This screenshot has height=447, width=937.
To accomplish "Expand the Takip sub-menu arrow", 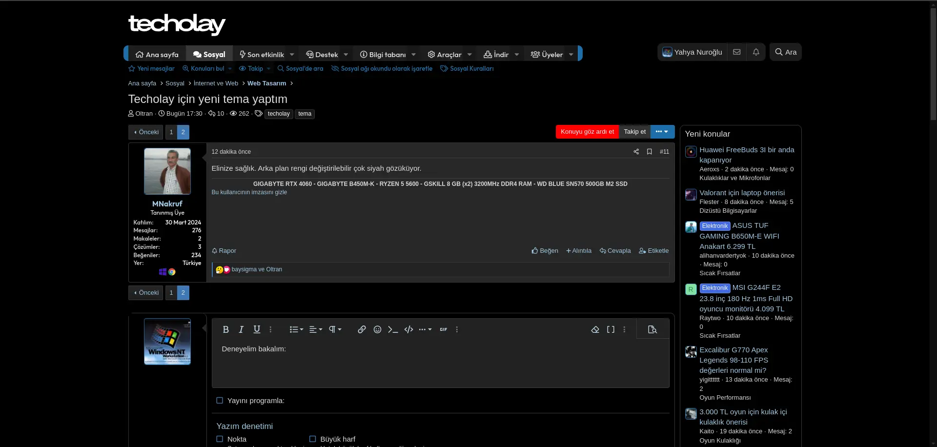I will tap(268, 69).
